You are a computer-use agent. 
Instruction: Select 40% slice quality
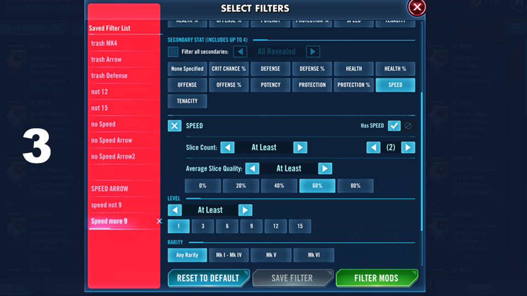click(279, 186)
